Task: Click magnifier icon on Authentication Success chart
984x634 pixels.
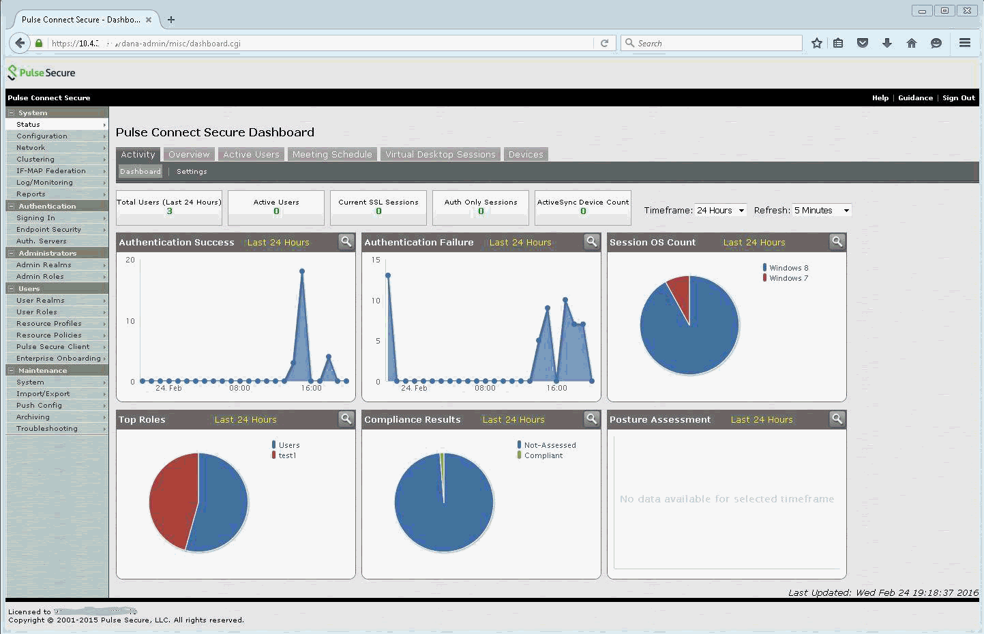Action: click(x=346, y=241)
